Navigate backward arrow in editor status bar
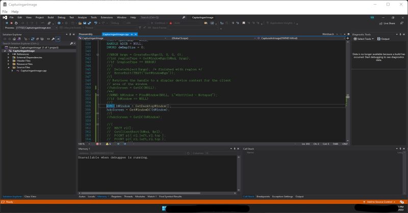The height and width of the screenshot is (213, 408). [118, 144]
